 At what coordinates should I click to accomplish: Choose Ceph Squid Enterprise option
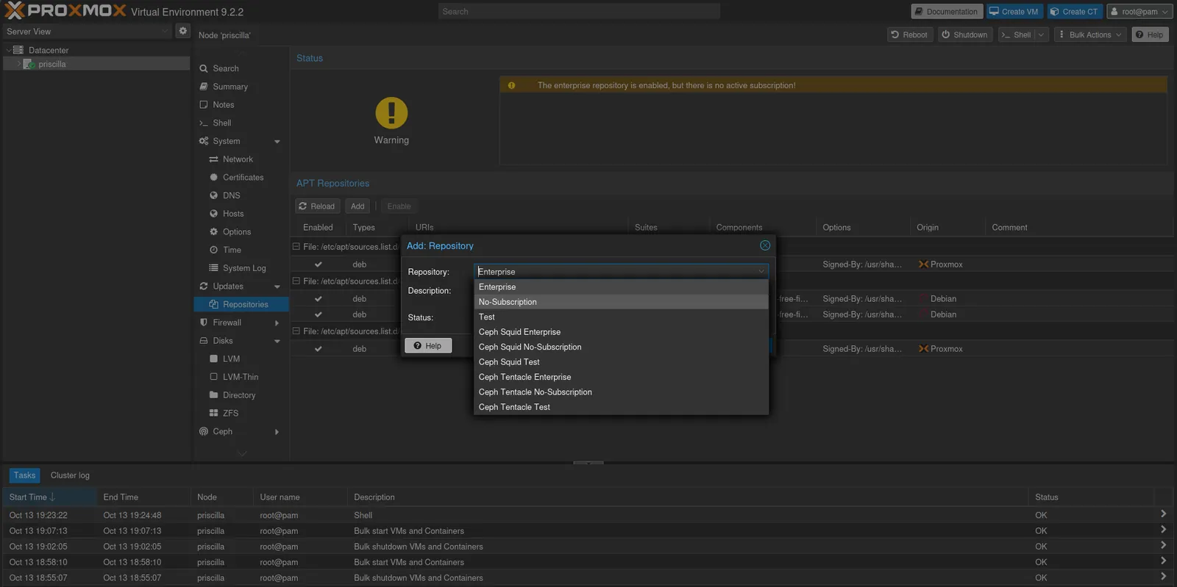point(622,332)
